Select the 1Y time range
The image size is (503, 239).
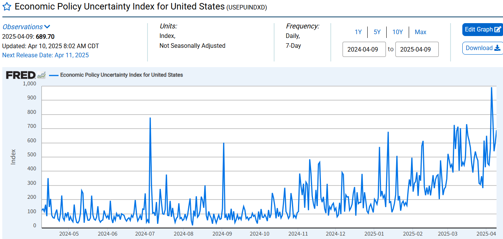point(358,32)
